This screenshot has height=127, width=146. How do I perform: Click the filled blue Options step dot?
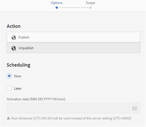[x=57, y=8]
